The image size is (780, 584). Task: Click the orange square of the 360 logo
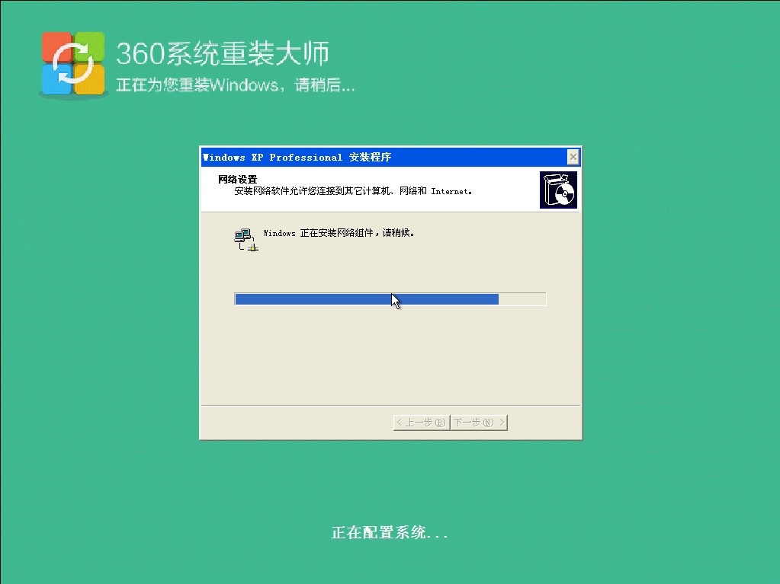click(92, 82)
